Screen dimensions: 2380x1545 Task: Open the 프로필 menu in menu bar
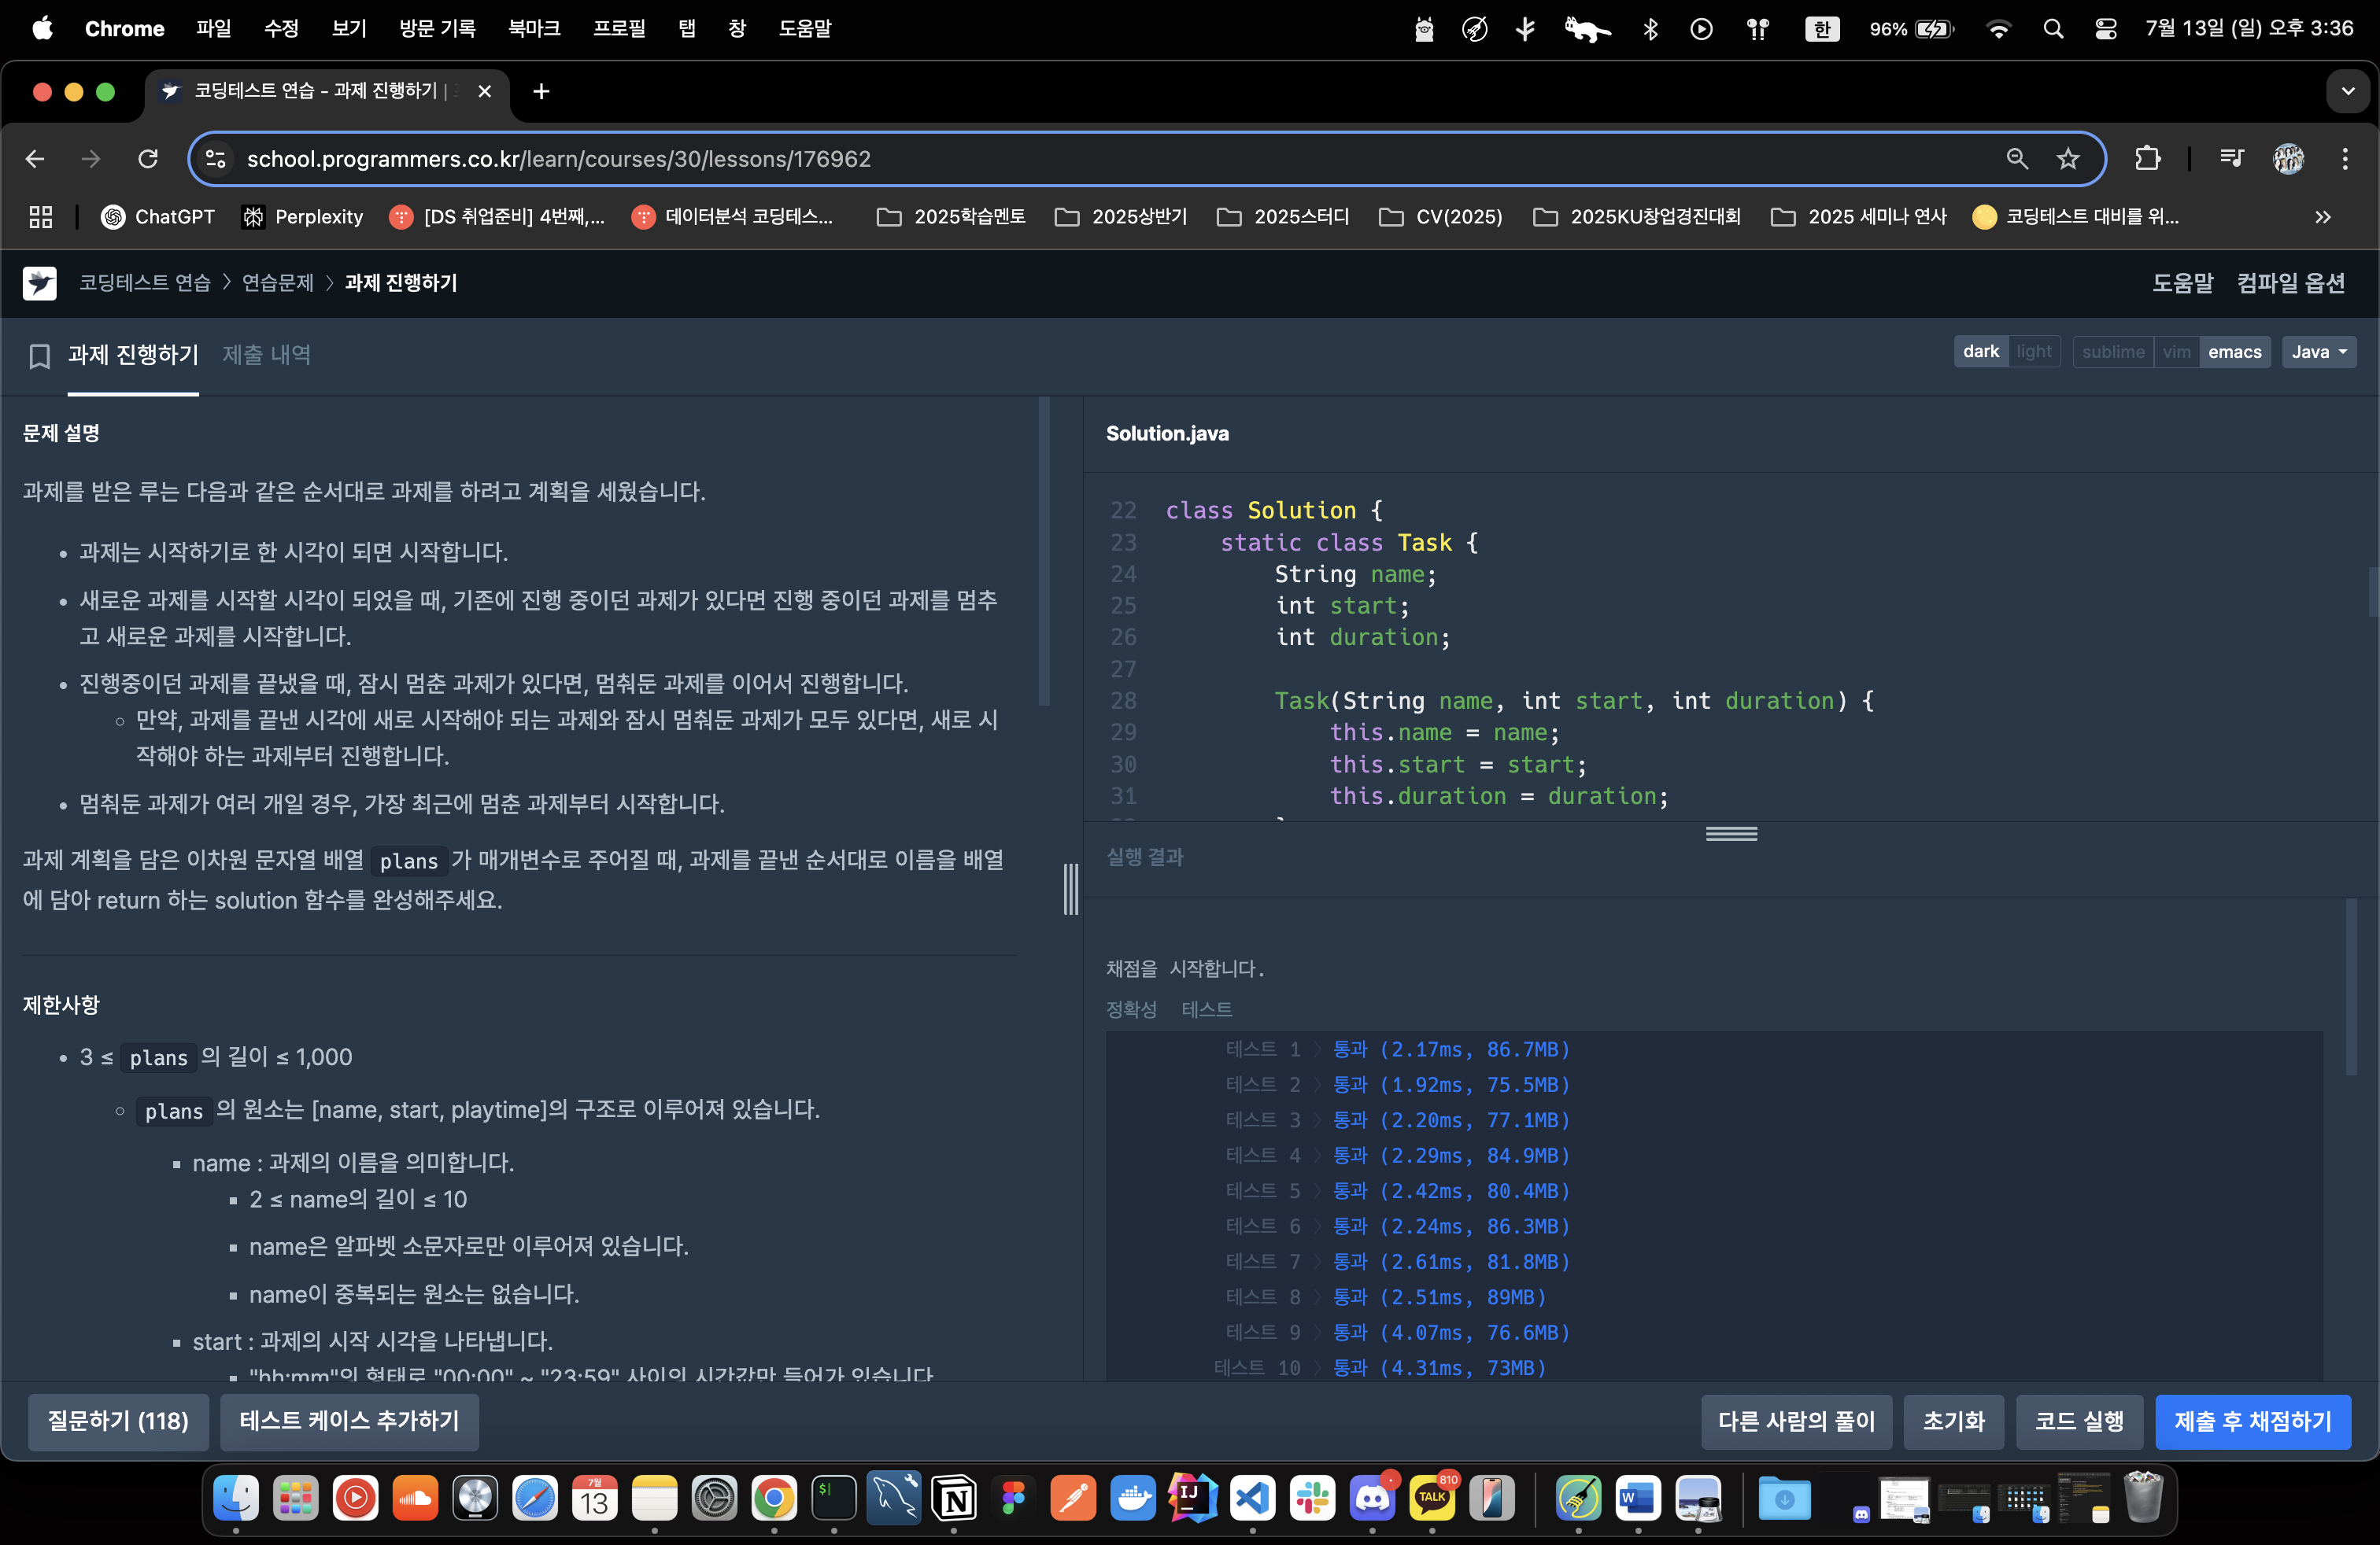(x=619, y=29)
